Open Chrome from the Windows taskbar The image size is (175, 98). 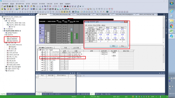171,26
